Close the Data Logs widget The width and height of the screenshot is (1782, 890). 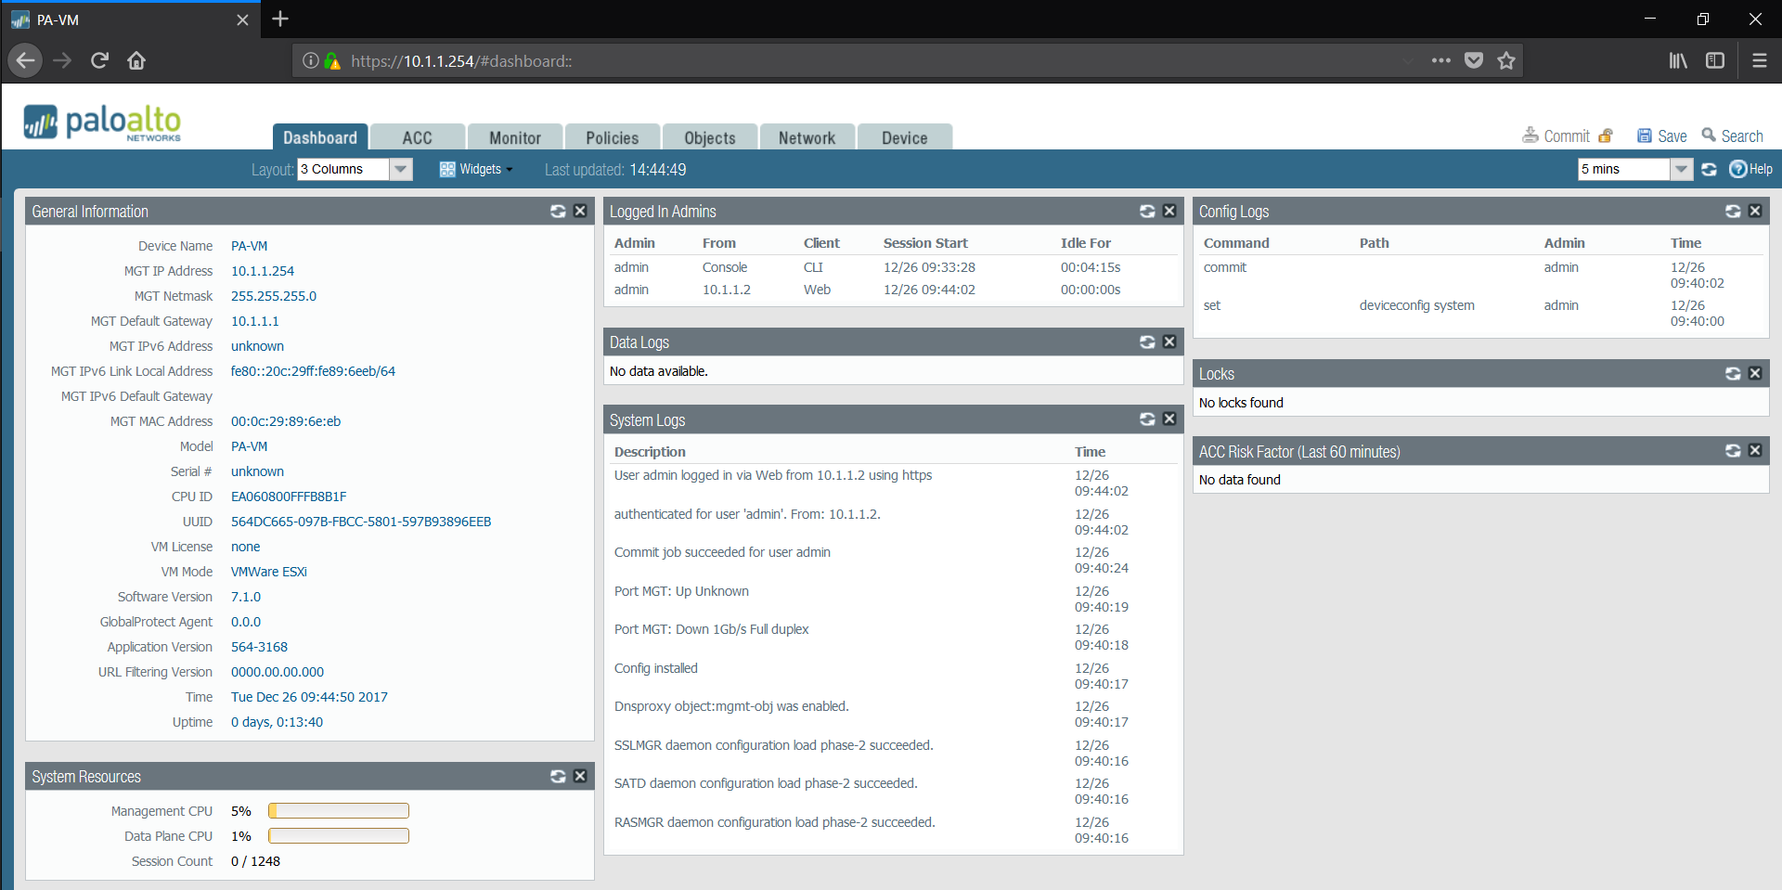coord(1169,342)
